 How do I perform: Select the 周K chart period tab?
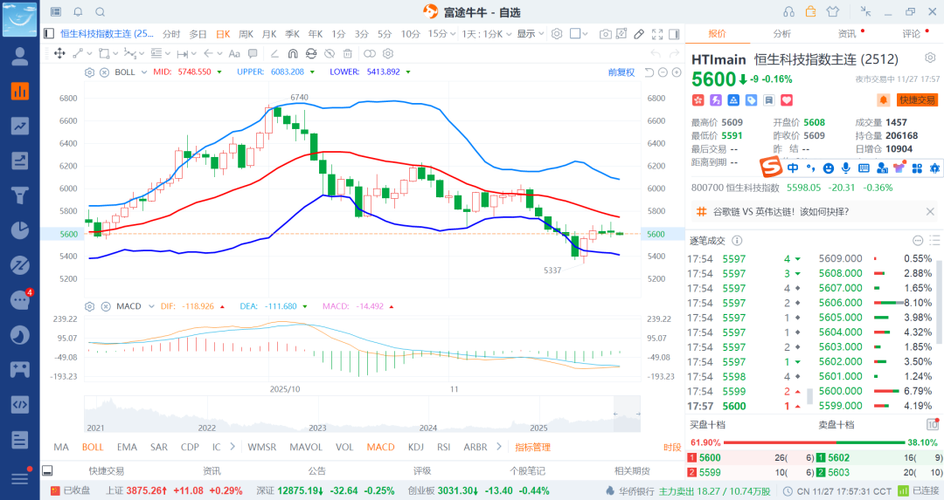tap(246, 34)
